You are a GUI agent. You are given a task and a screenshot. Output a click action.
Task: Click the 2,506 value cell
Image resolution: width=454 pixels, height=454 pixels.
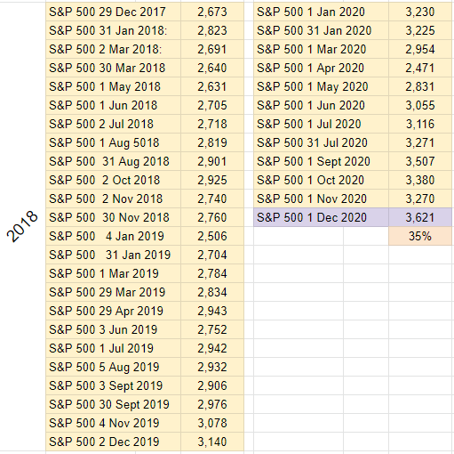(212, 236)
